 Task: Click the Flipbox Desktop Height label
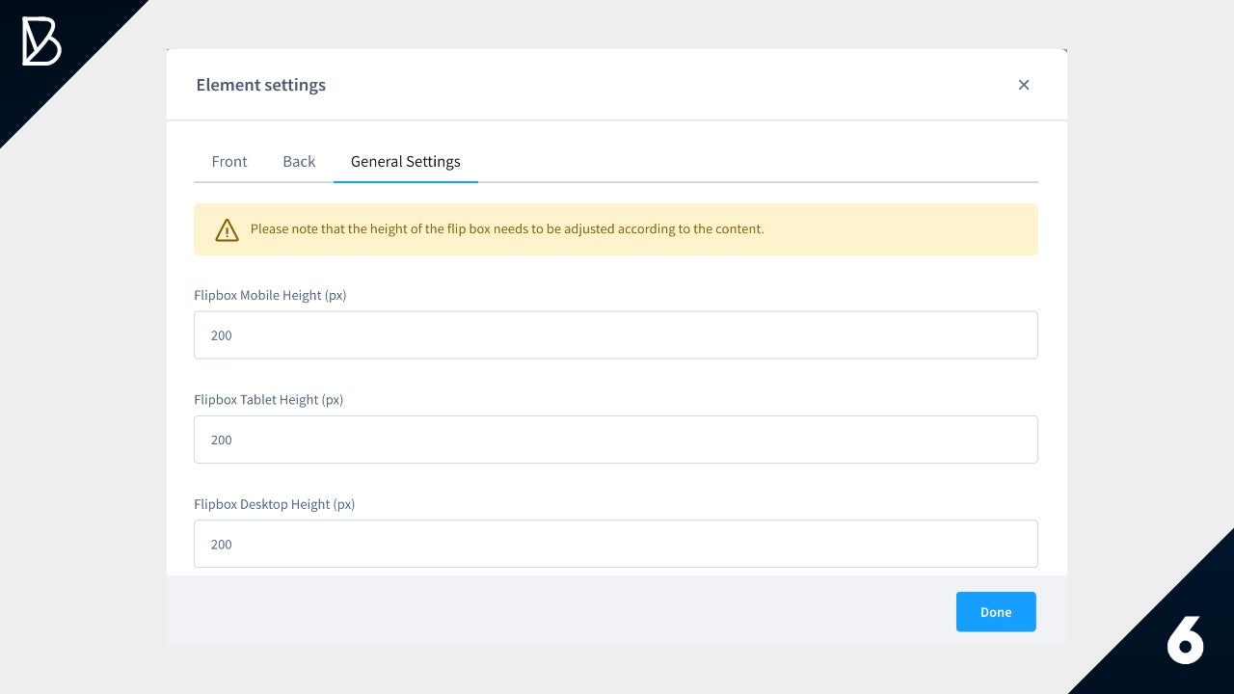[274, 504]
